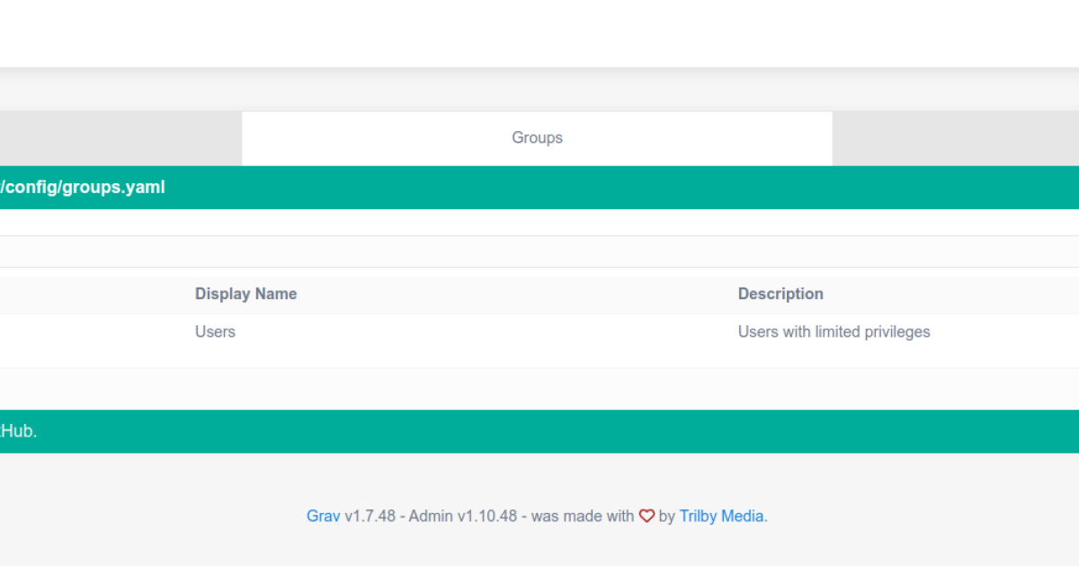Image resolution: width=1079 pixels, height=566 pixels.
Task: Open the Users group entry
Action: tap(215, 332)
